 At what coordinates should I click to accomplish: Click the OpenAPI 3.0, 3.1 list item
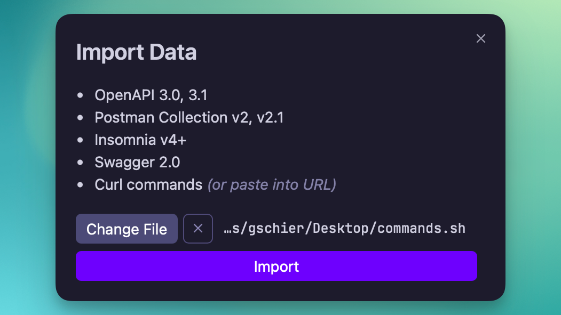point(151,95)
